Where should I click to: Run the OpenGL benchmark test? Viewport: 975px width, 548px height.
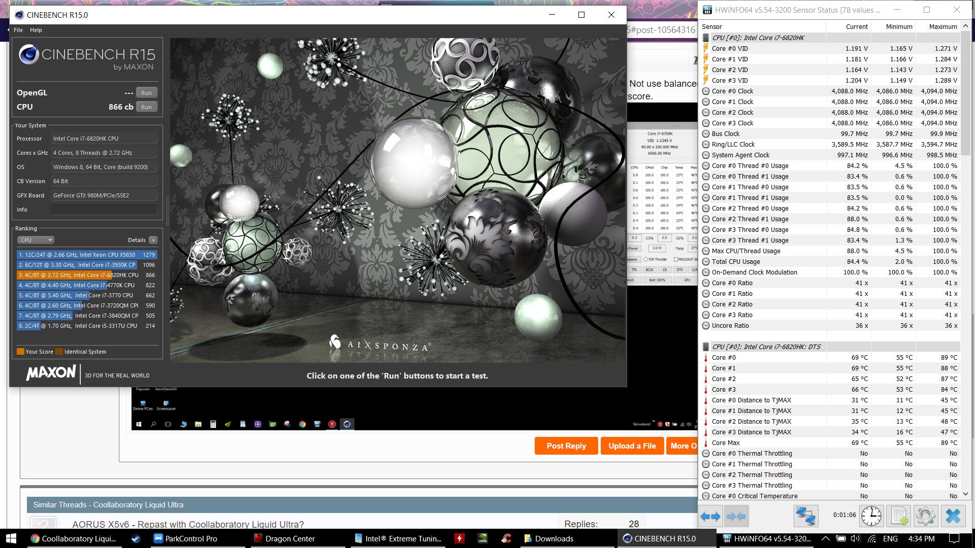146,93
